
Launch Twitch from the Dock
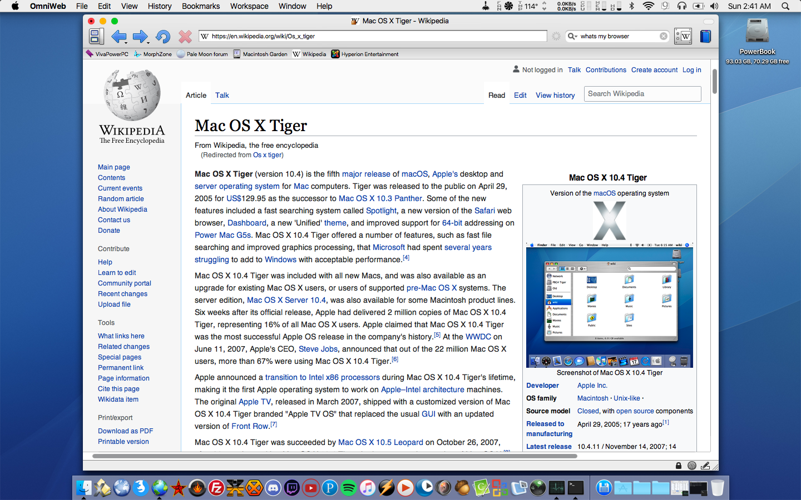click(x=292, y=488)
